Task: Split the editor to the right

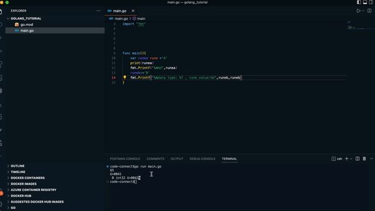Action: point(370,11)
